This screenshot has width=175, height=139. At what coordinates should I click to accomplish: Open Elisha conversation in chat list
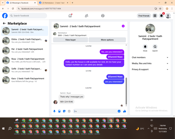click(24, 41)
